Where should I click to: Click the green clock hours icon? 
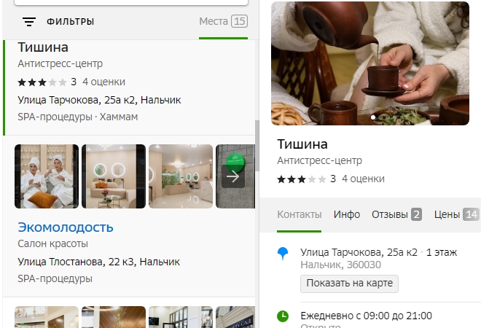click(x=283, y=316)
